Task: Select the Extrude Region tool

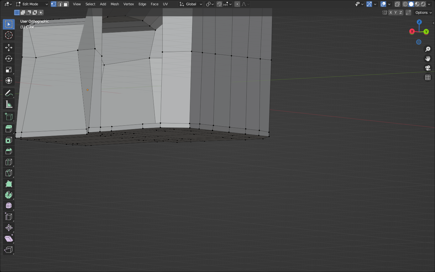Action: point(9,129)
